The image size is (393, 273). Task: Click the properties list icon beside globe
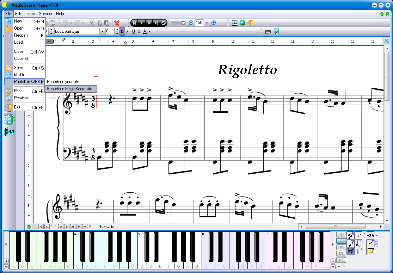point(235,23)
